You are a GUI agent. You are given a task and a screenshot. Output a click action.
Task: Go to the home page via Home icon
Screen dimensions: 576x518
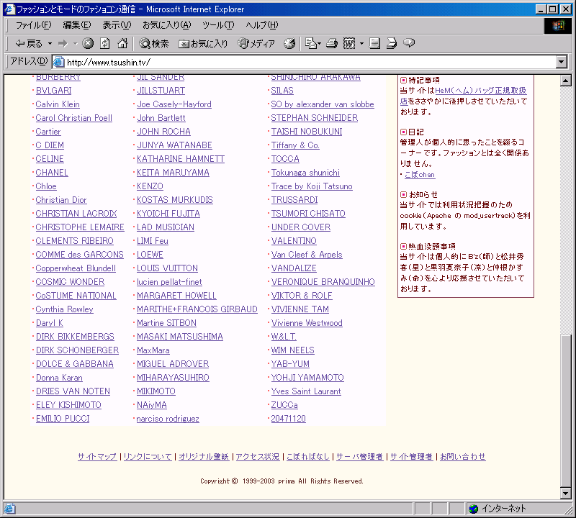(122, 44)
